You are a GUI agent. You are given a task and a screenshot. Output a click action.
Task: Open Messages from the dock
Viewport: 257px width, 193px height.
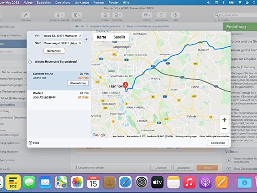click(x=29, y=182)
